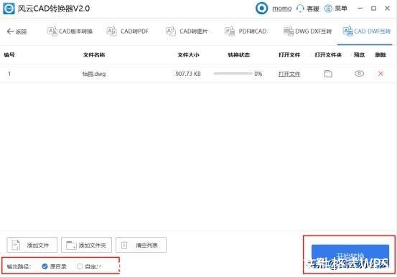
Task: Click the conversion progress bar for 仙园.dwg
Action: [233, 74]
